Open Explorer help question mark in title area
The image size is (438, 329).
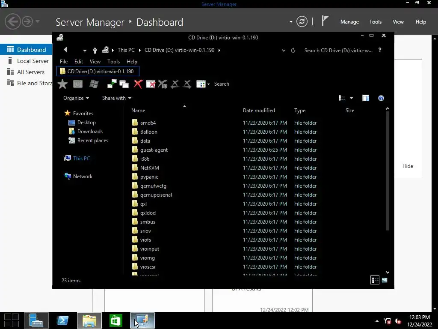pyautogui.click(x=380, y=50)
